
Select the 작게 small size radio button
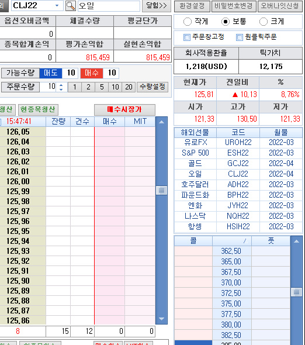[x=188, y=22]
